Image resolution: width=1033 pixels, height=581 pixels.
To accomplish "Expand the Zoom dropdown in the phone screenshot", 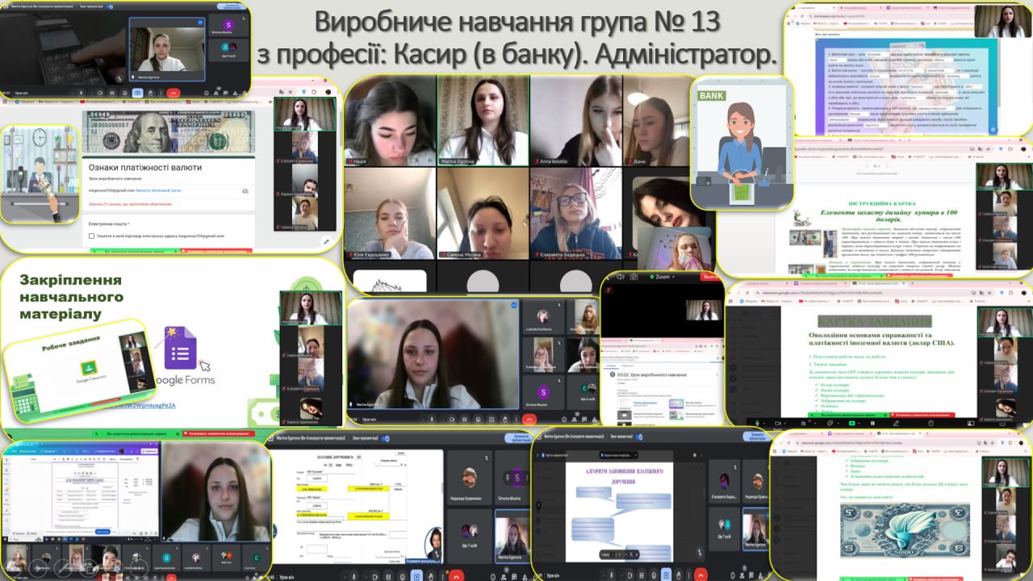I will click(675, 276).
